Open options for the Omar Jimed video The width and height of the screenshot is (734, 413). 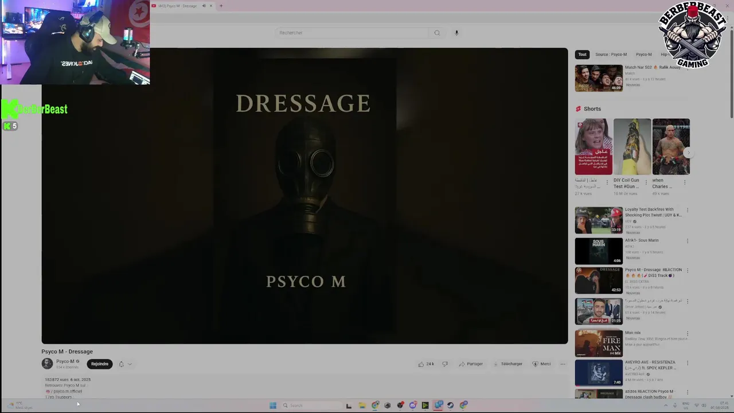click(688, 302)
